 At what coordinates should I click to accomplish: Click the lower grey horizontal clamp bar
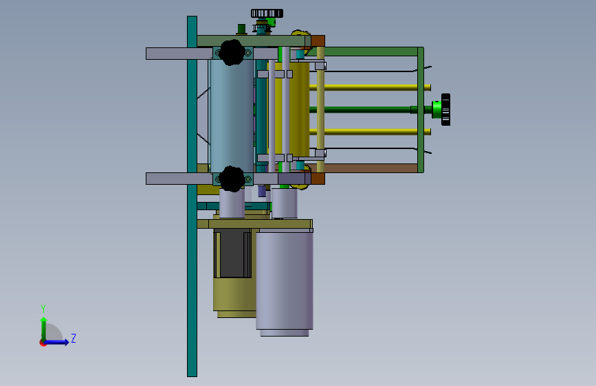pos(179,179)
